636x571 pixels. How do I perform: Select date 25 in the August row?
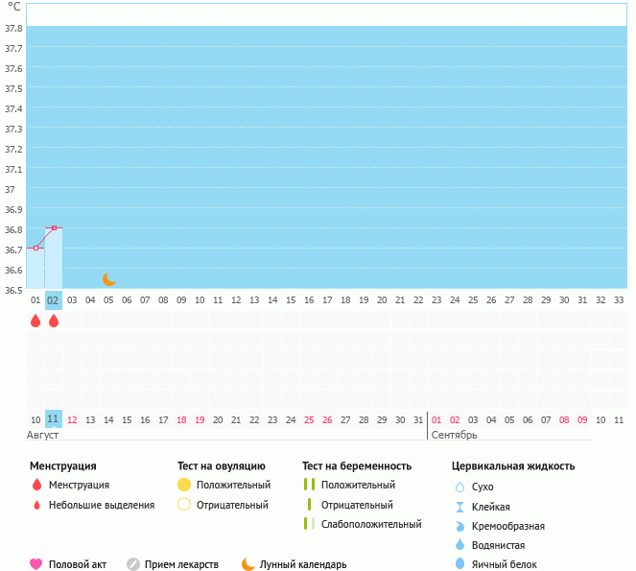pyautogui.click(x=309, y=419)
